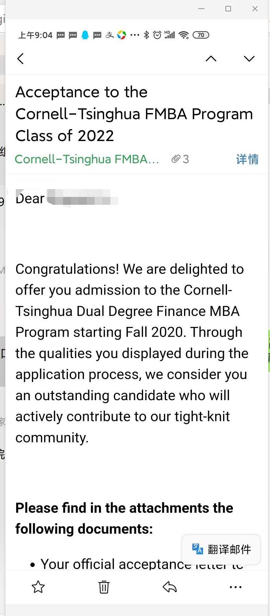Maximize the window
270x616 pixels.
tap(228, 9)
